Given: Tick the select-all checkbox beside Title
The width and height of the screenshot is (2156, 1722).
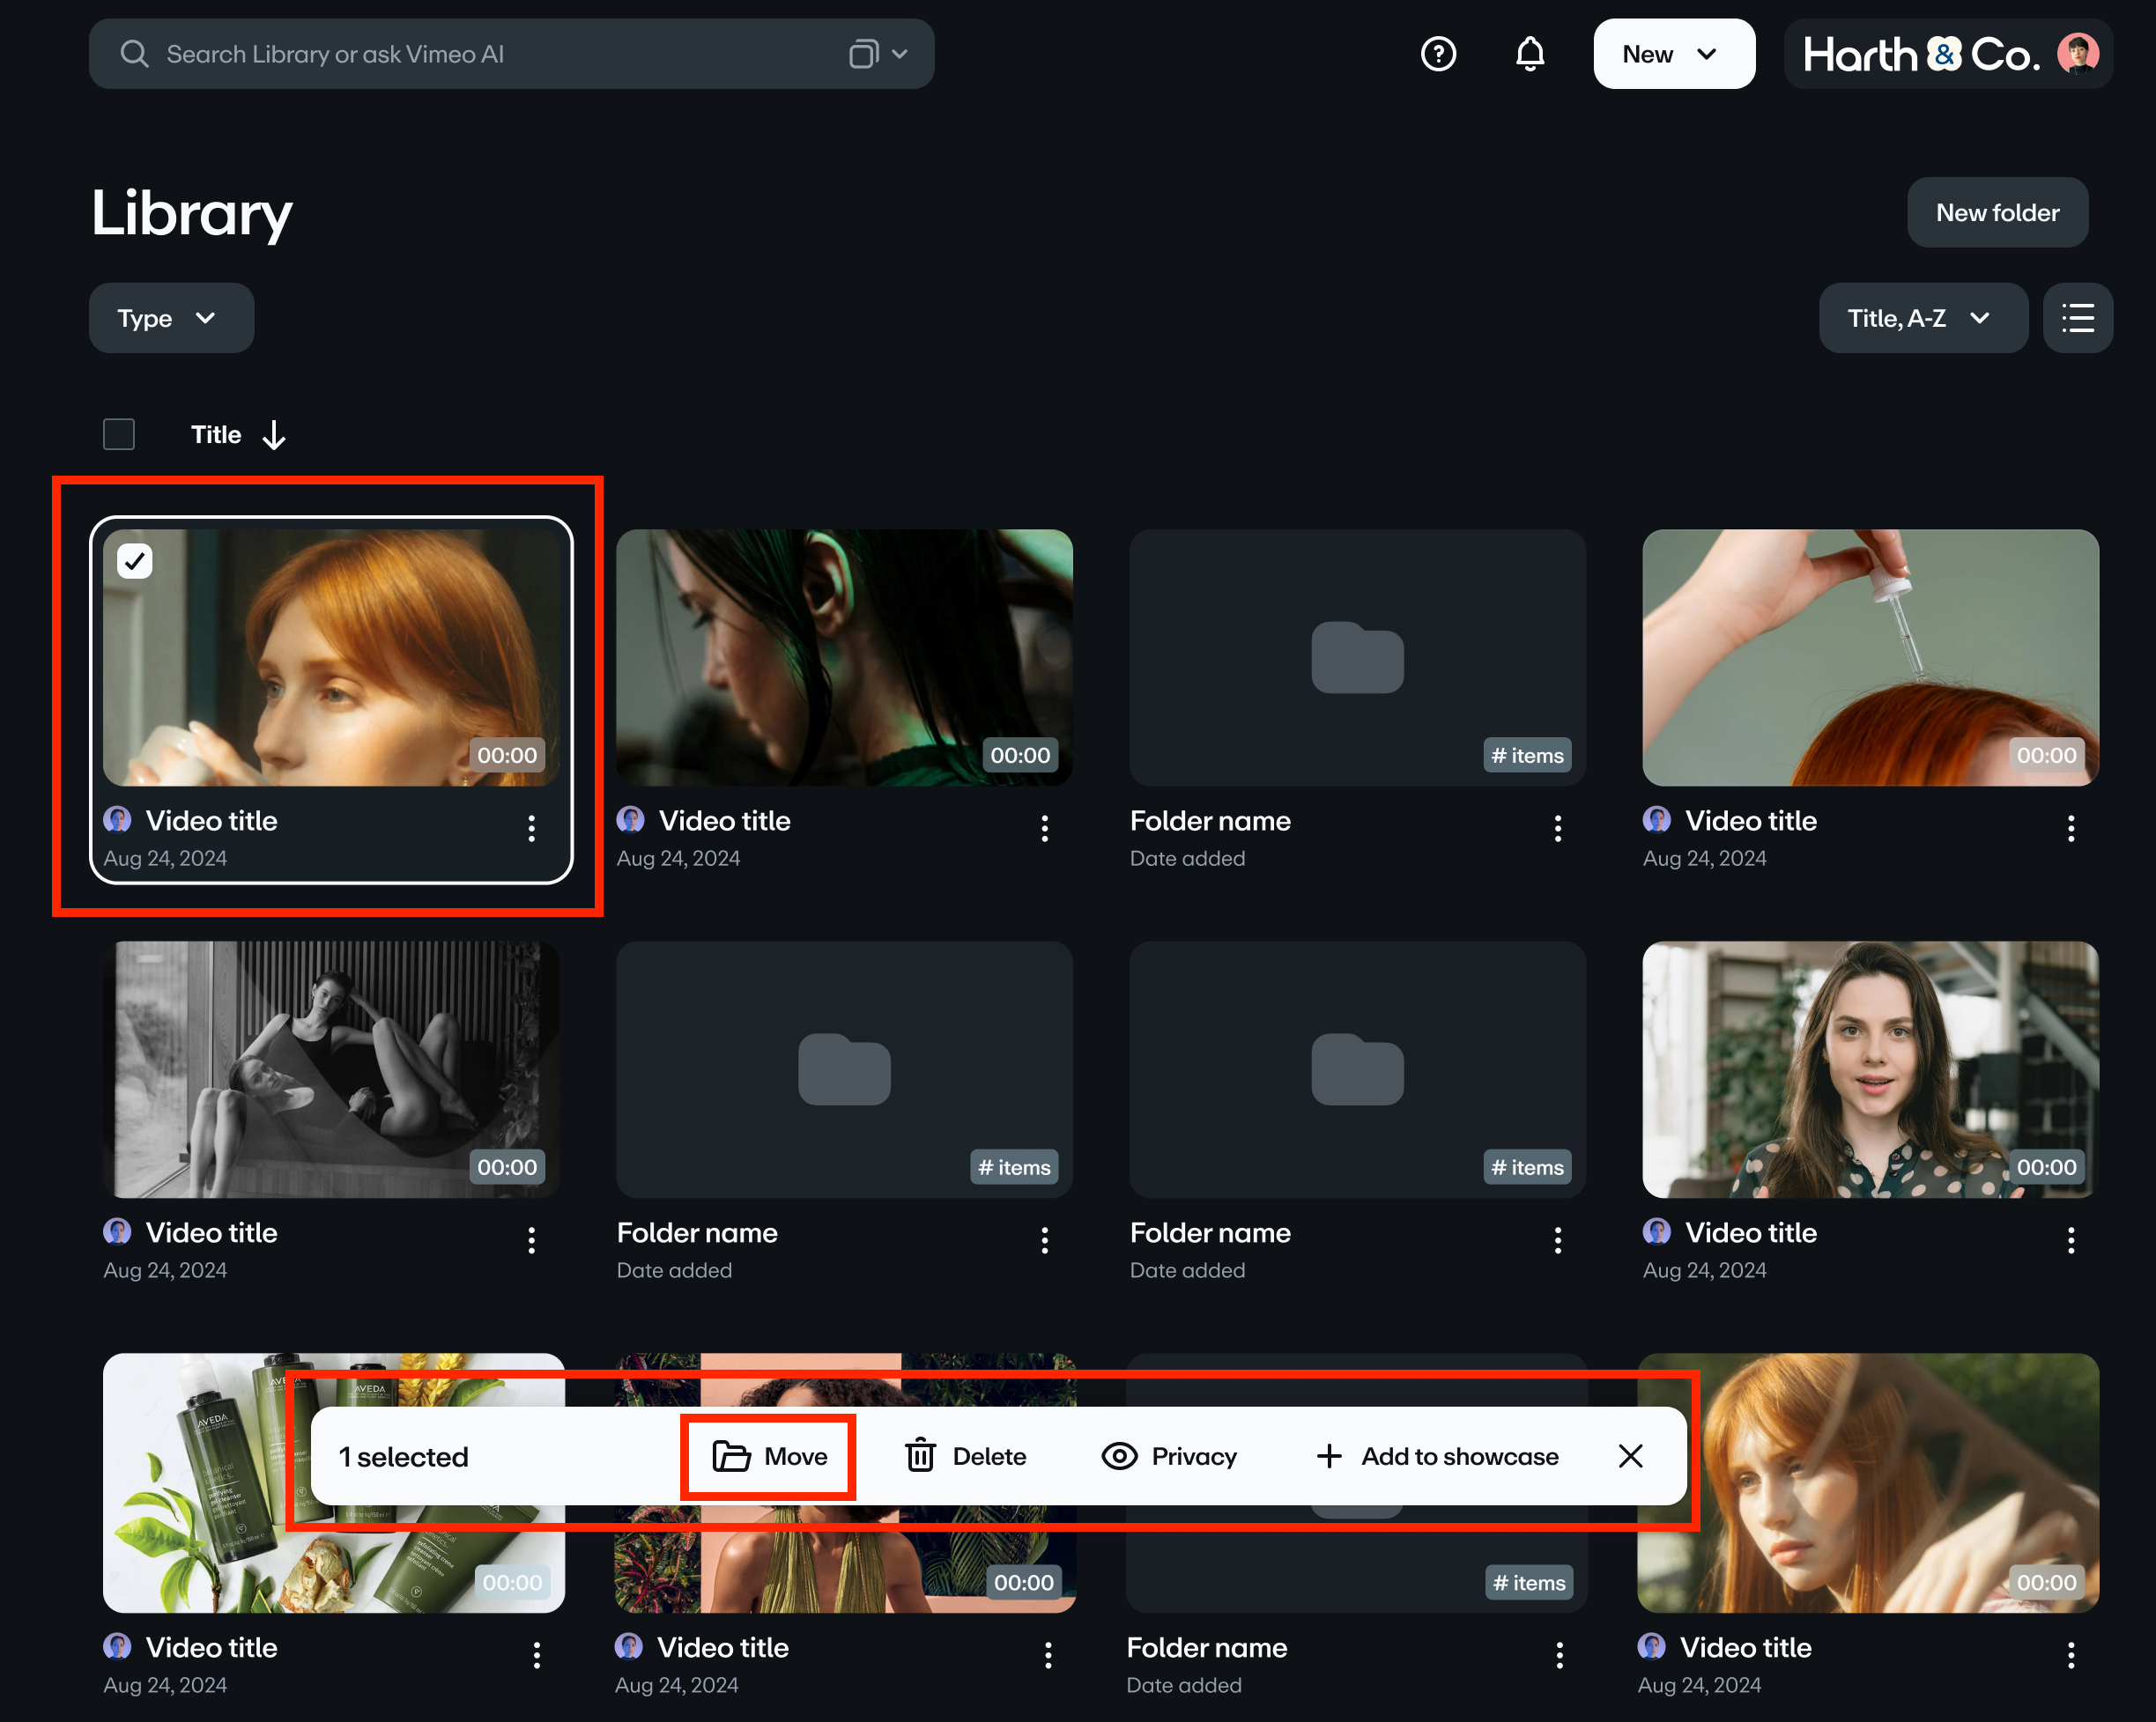Looking at the screenshot, I should [119, 435].
